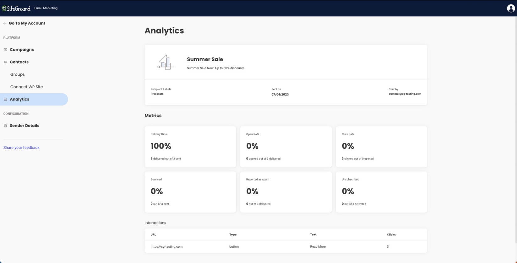The height and width of the screenshot is (263, 517).
Task: Click the Text column header
Action: click(313, 235)
